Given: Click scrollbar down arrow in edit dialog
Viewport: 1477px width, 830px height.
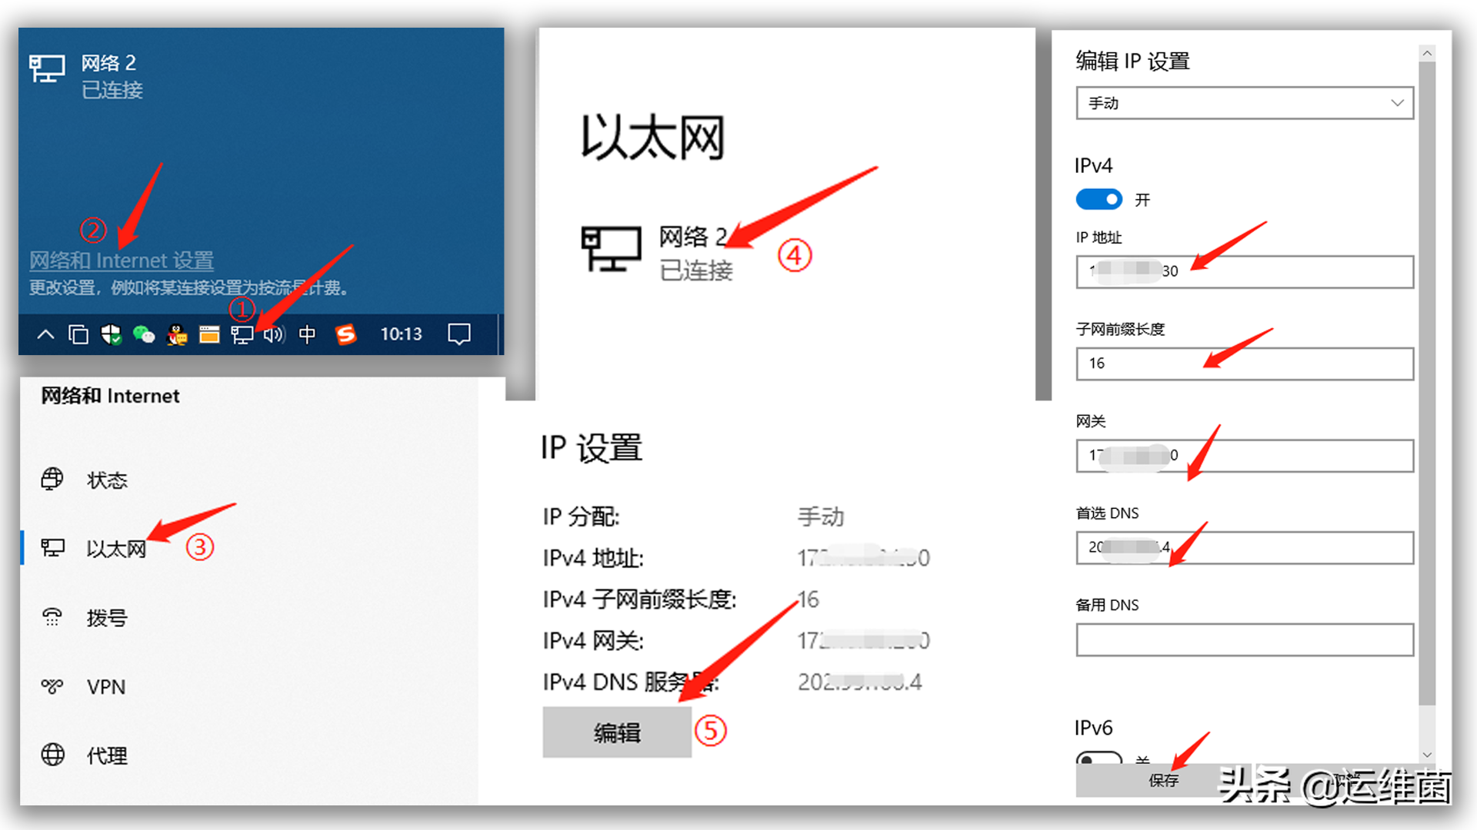Looking at the screenshot, I should pos(1427,755).
